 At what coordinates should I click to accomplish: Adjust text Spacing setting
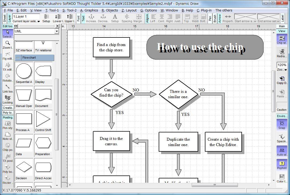[x=127, y=18]
